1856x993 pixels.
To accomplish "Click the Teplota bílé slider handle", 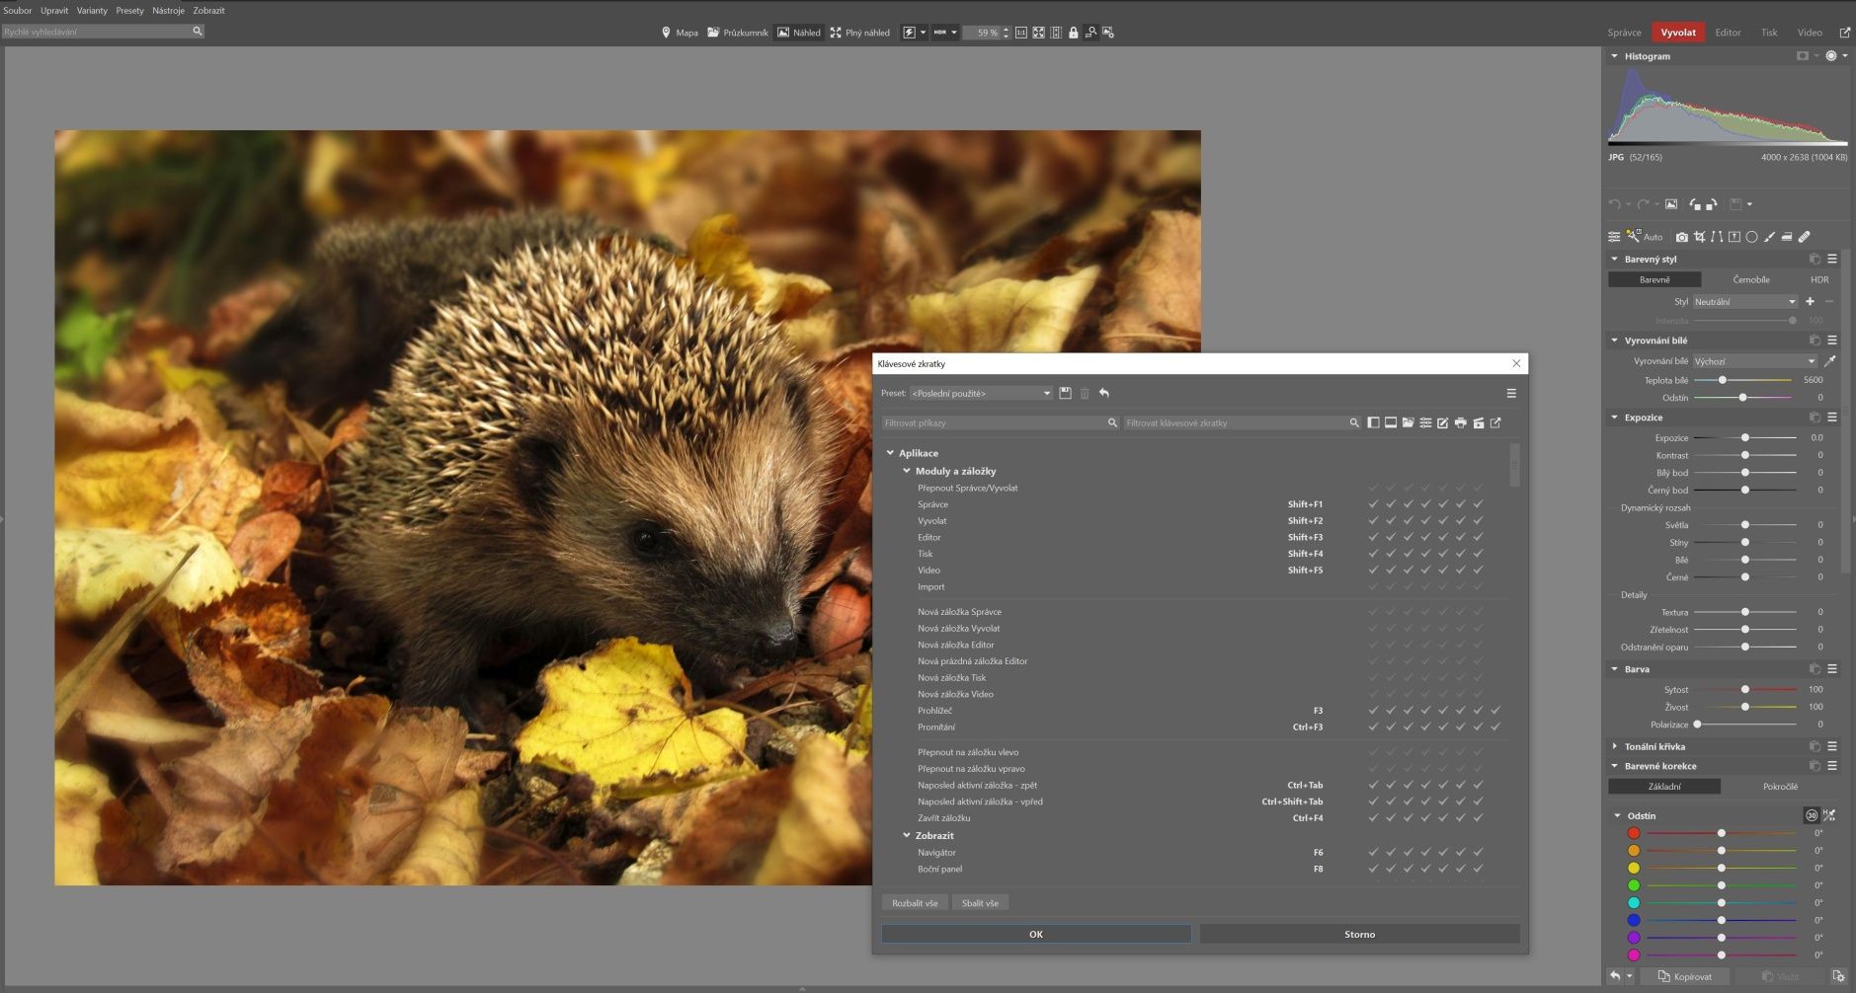I will tap(1723, 380).
